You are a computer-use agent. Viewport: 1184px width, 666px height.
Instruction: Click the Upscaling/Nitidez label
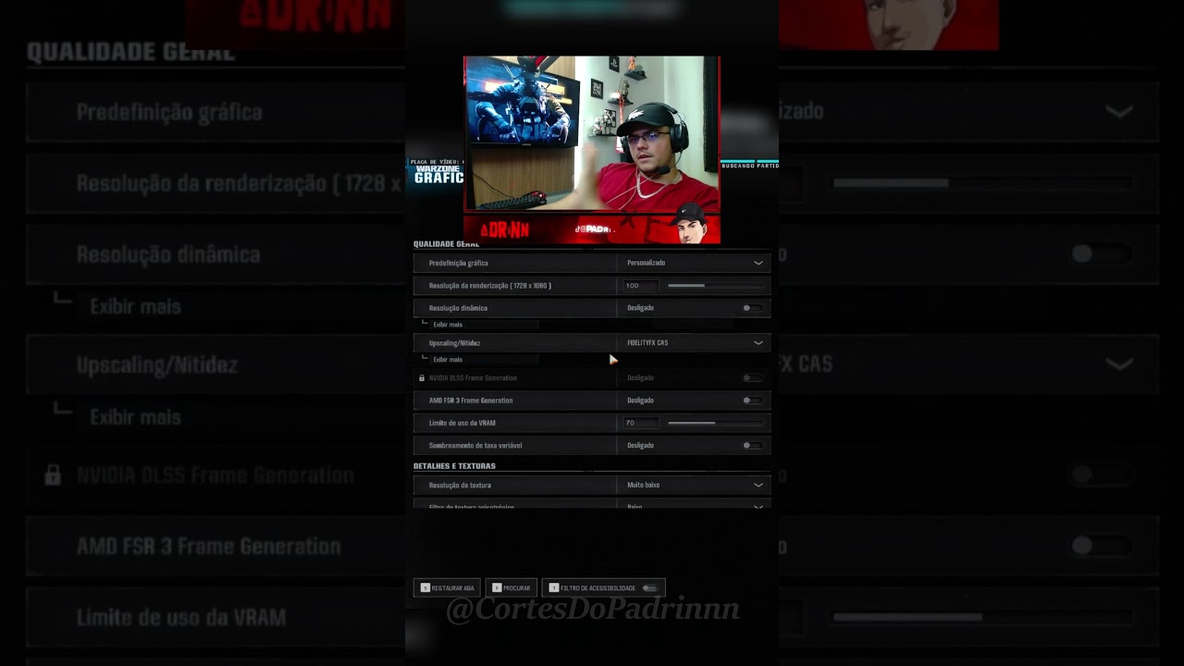coord(454,342)
